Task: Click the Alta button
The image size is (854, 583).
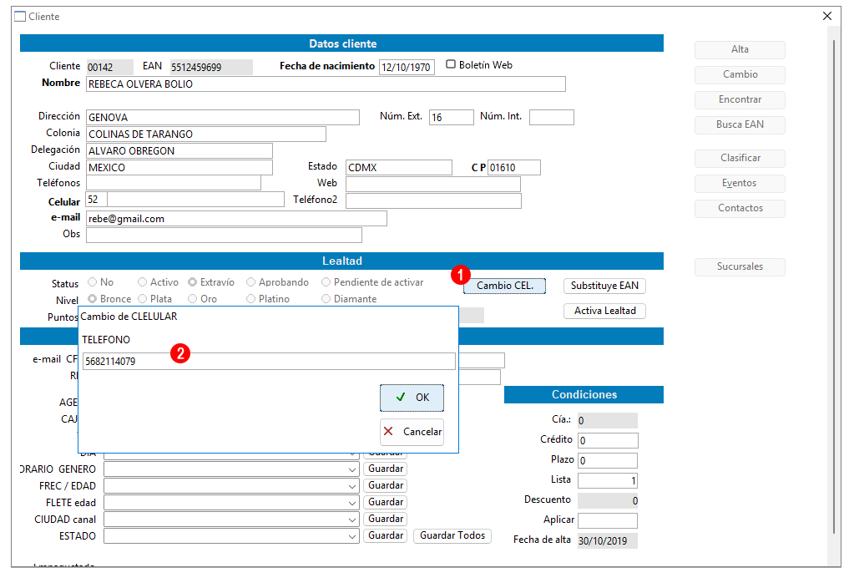Action: (740, 49)
